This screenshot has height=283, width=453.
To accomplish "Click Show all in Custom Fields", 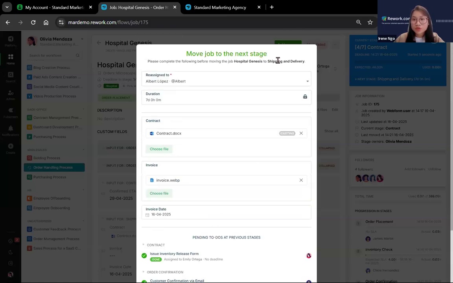I will pyautogui.click(x=331, y=131).
